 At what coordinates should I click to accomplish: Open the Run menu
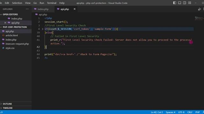(x=42, y=3)
